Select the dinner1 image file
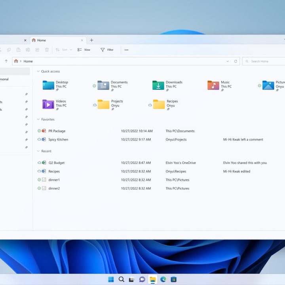 coord(54,180)
